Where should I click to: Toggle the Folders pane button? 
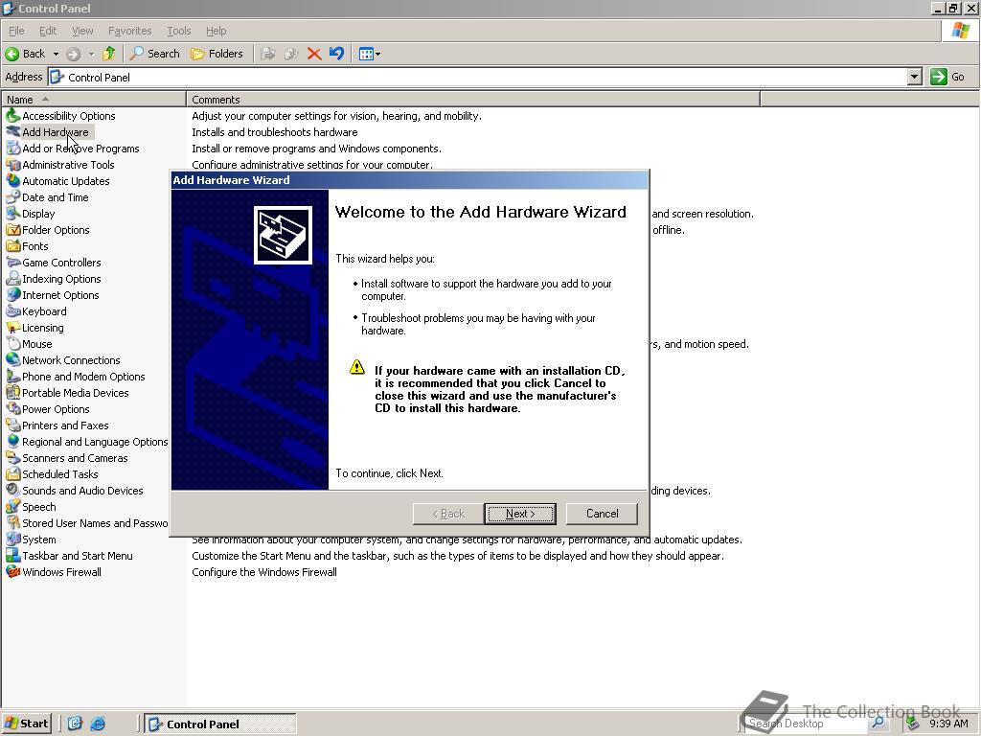[x=217, y=54]
